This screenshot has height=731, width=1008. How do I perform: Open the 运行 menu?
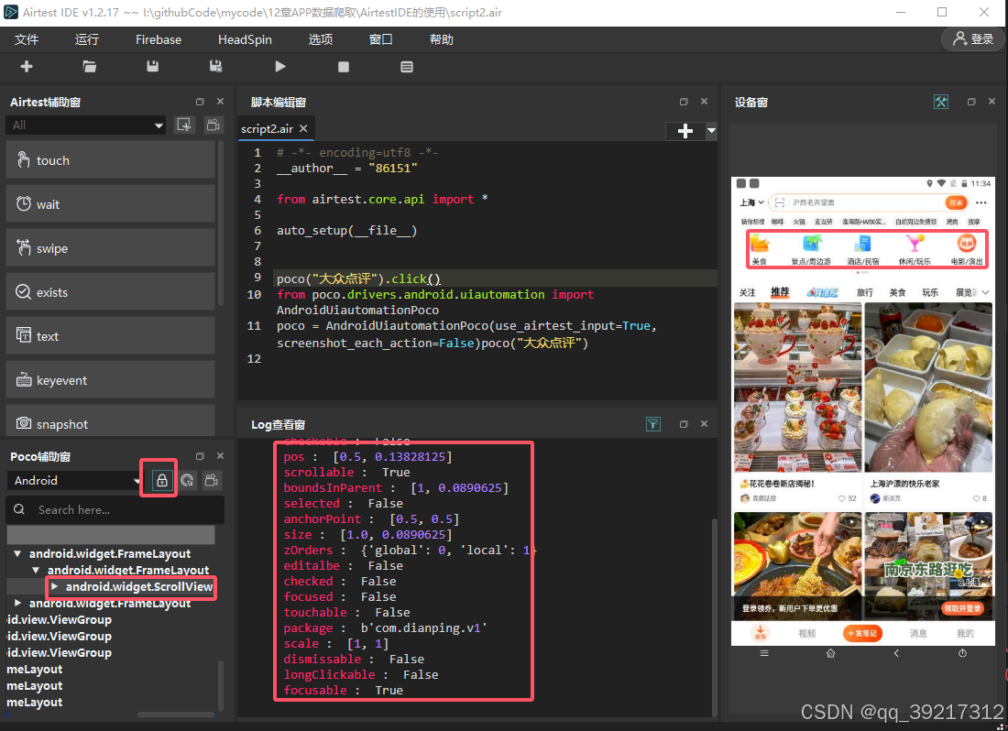[87, 39]
